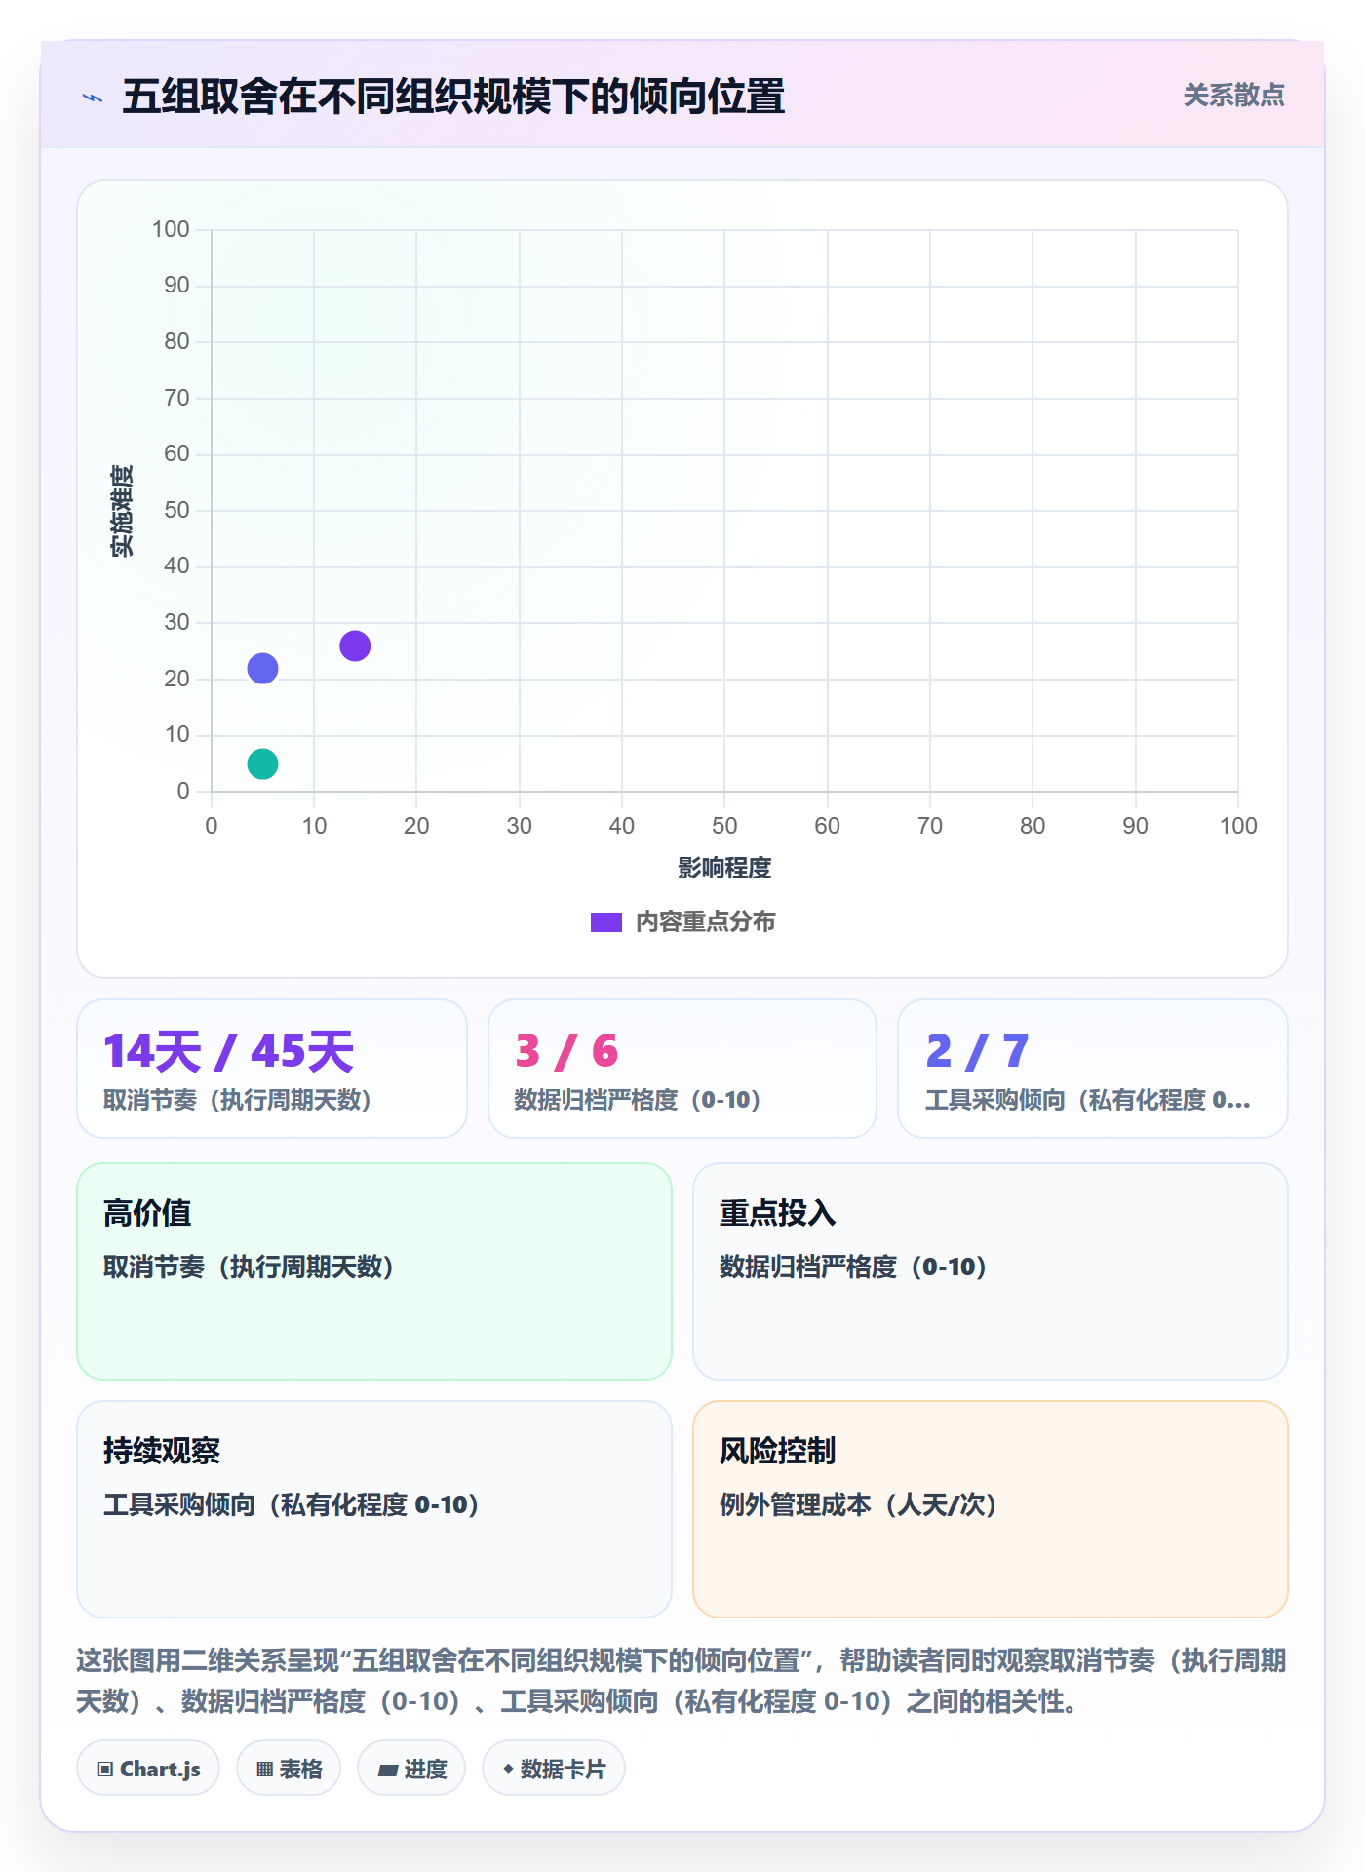Select the 高价值 quadrant card
Viewport: 1365px width, 1872px height.
(374, 1271)
